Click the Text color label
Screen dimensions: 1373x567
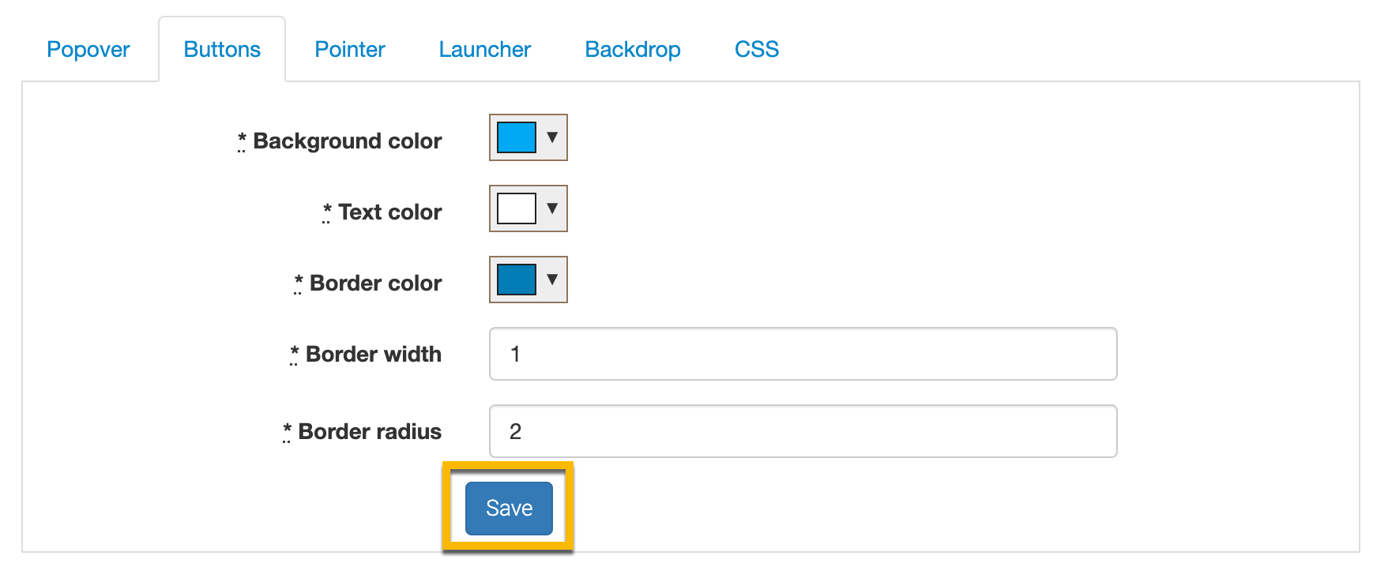pos(389,212)
